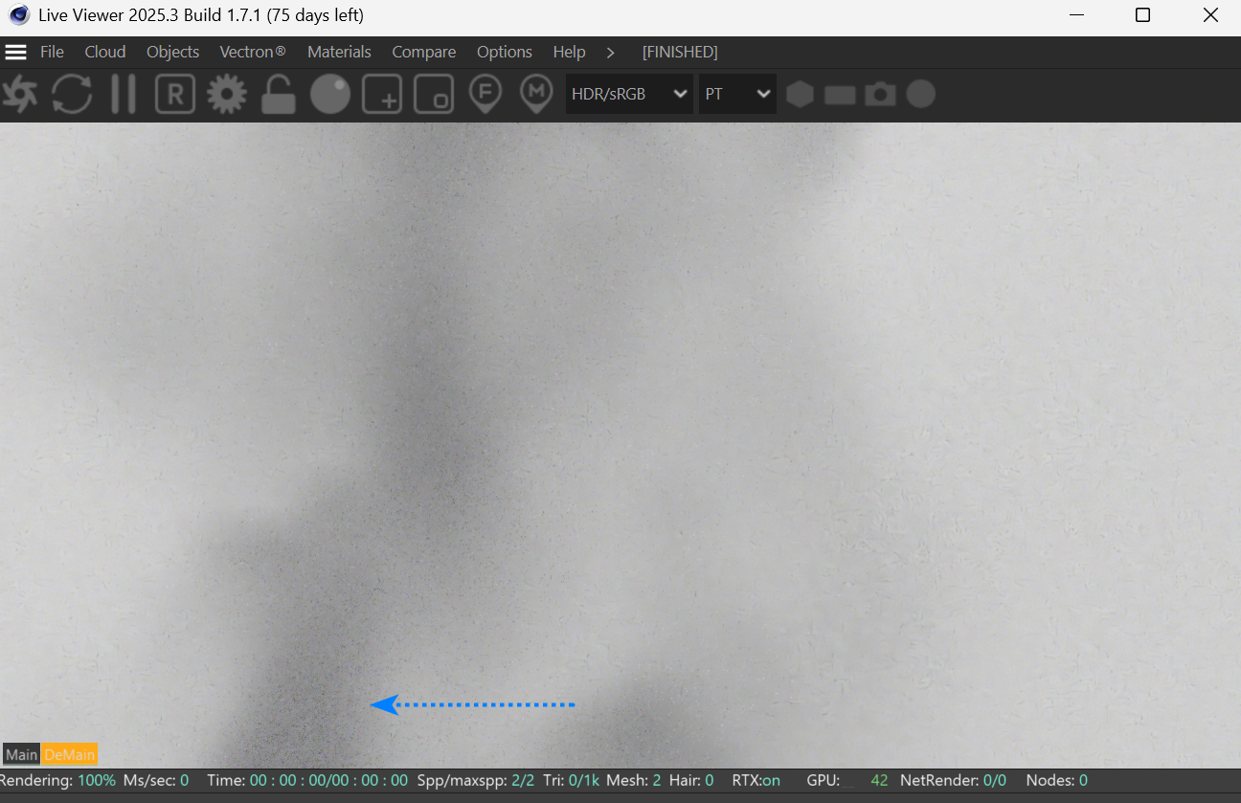The image size is (1241, 803).
Task: Restart the render with the refresh icon
Action: point(72,95)
